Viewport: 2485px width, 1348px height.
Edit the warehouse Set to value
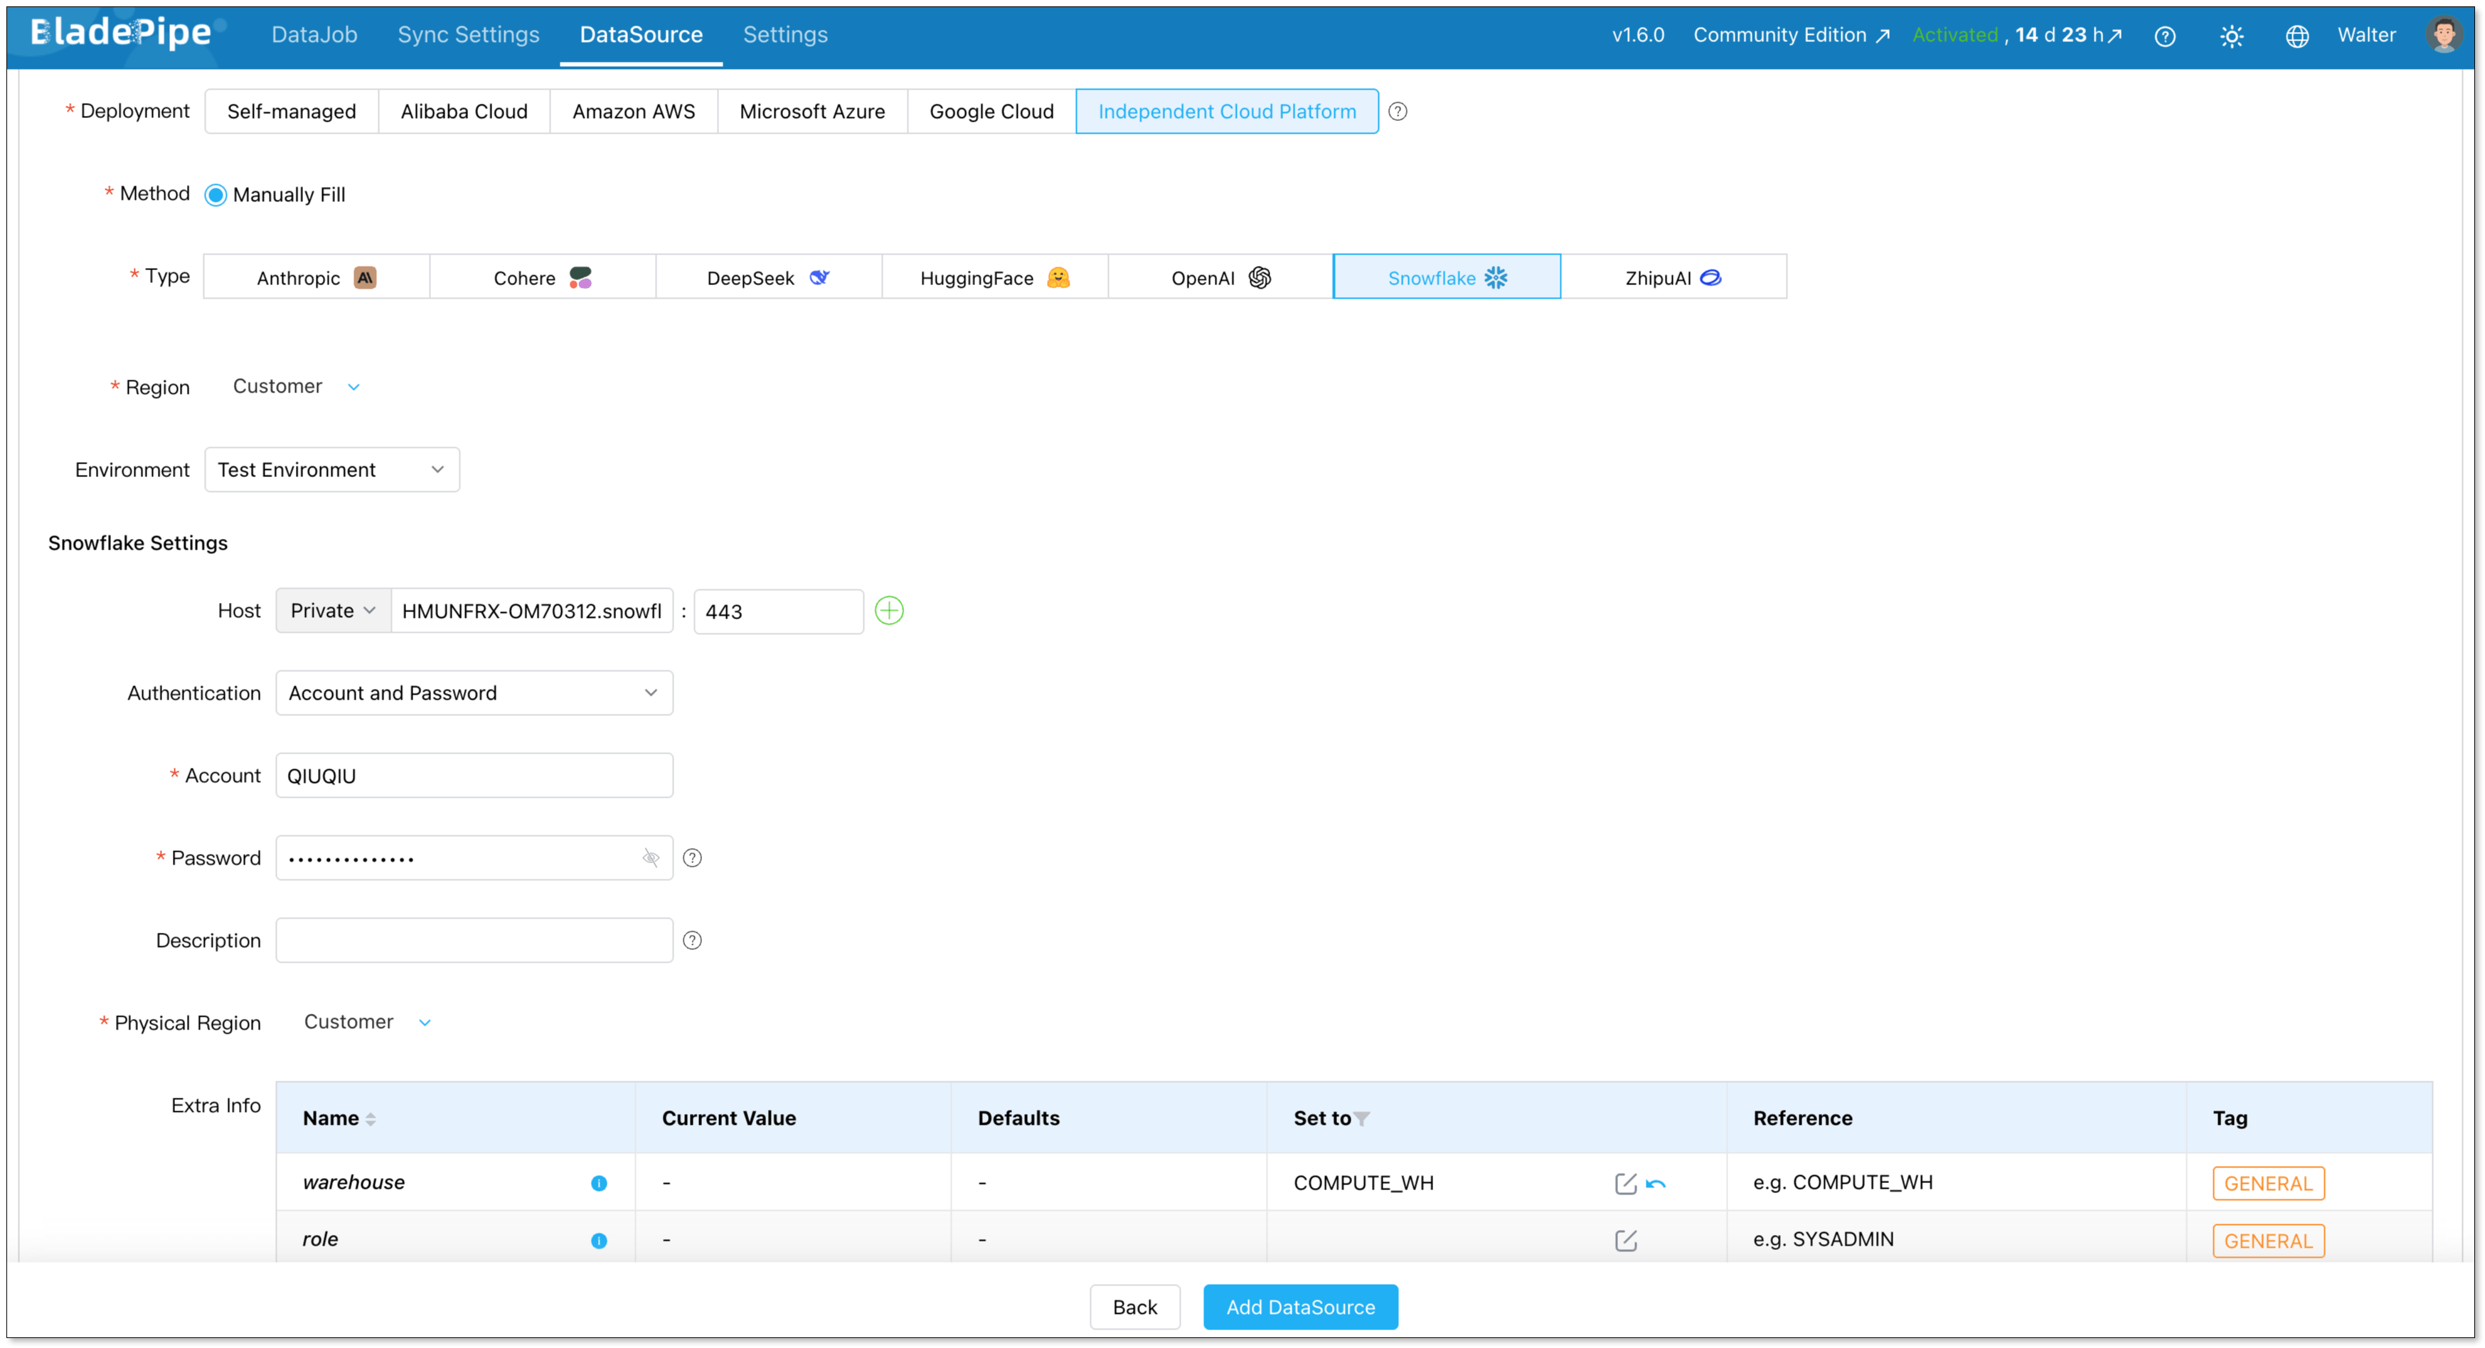(x=1625, y=1183)
